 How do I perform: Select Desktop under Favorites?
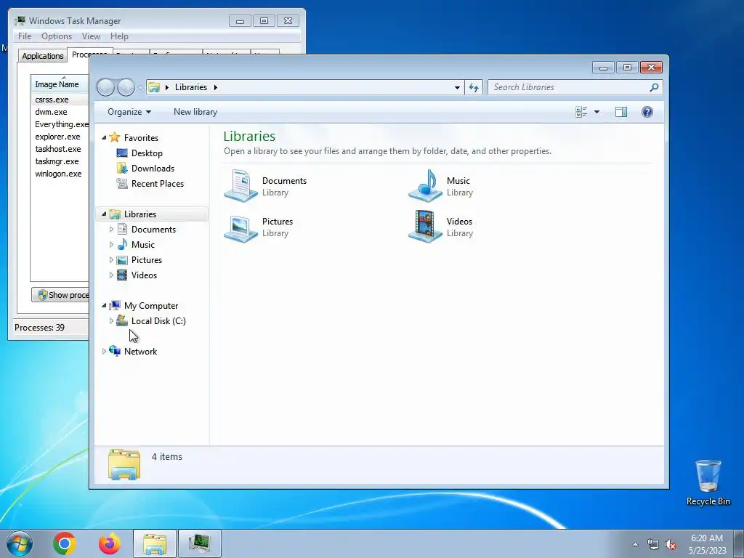point(147,153)
